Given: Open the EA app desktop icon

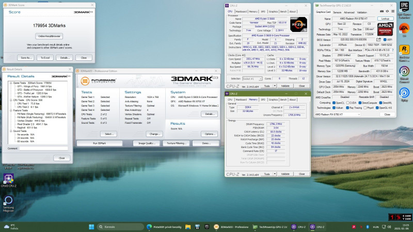Looking at the screenshot, I should pyautogui.click(x=404, y=30).
